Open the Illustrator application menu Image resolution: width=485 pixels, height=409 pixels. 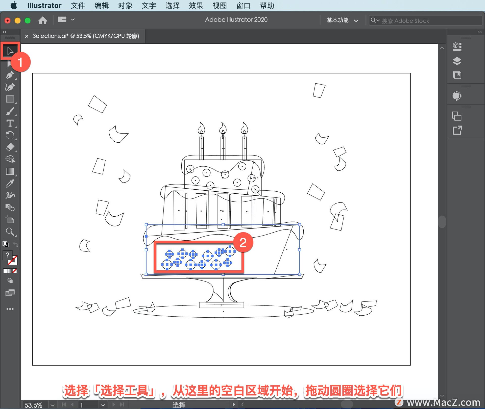[x=44, y=6]
